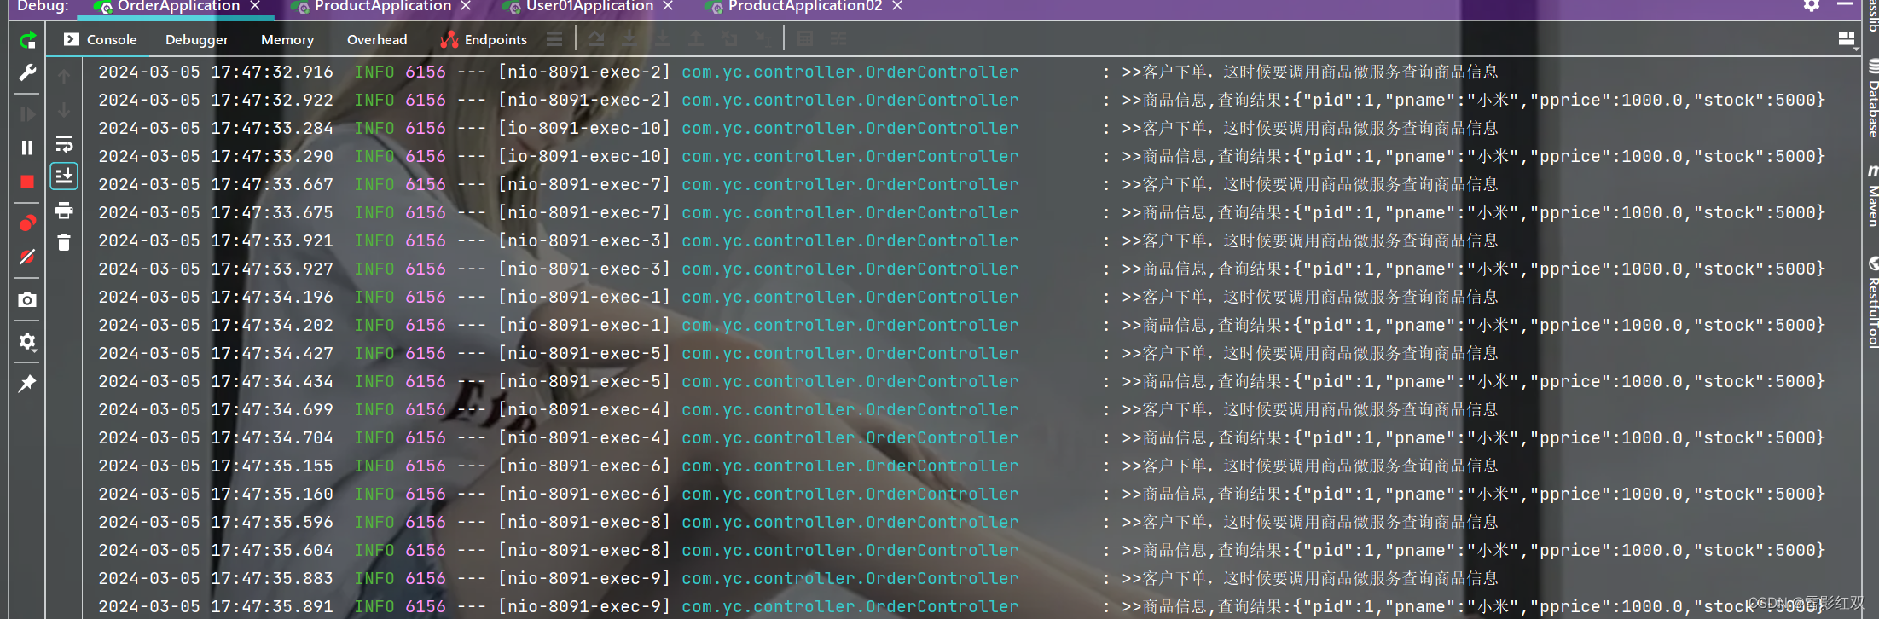Clear all console output with trash icon
This screenshot has width=1879, height=619.
[64, 243]
